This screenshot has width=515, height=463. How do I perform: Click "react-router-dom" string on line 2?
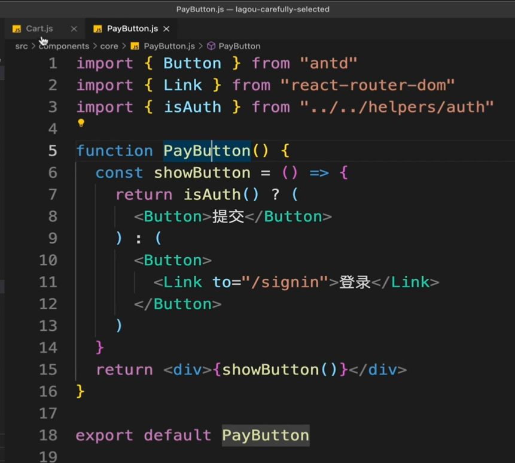[x=367, y=85]
